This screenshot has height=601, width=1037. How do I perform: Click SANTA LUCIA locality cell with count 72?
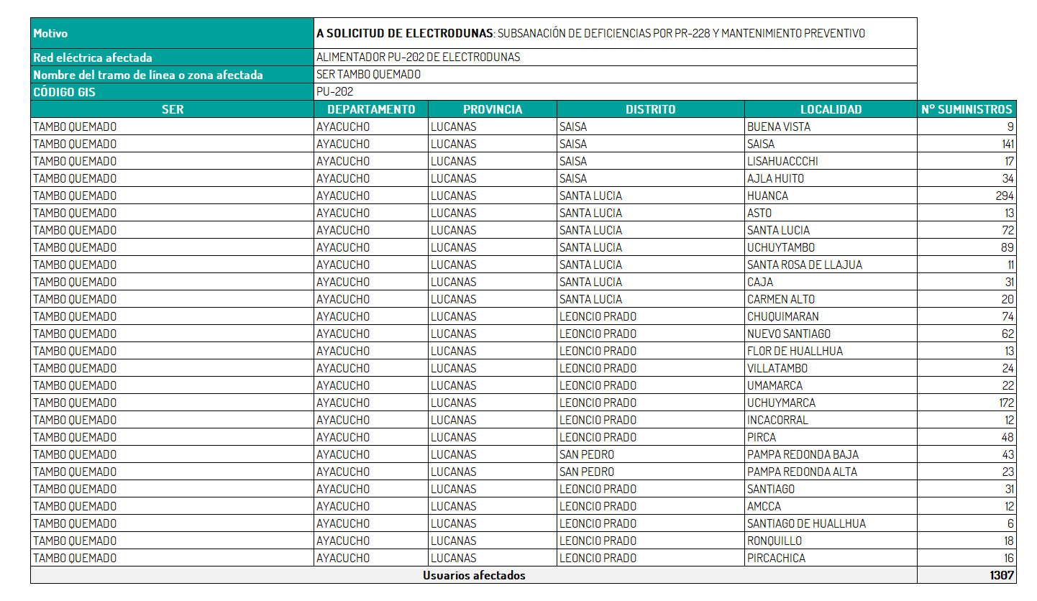[831, 230]
